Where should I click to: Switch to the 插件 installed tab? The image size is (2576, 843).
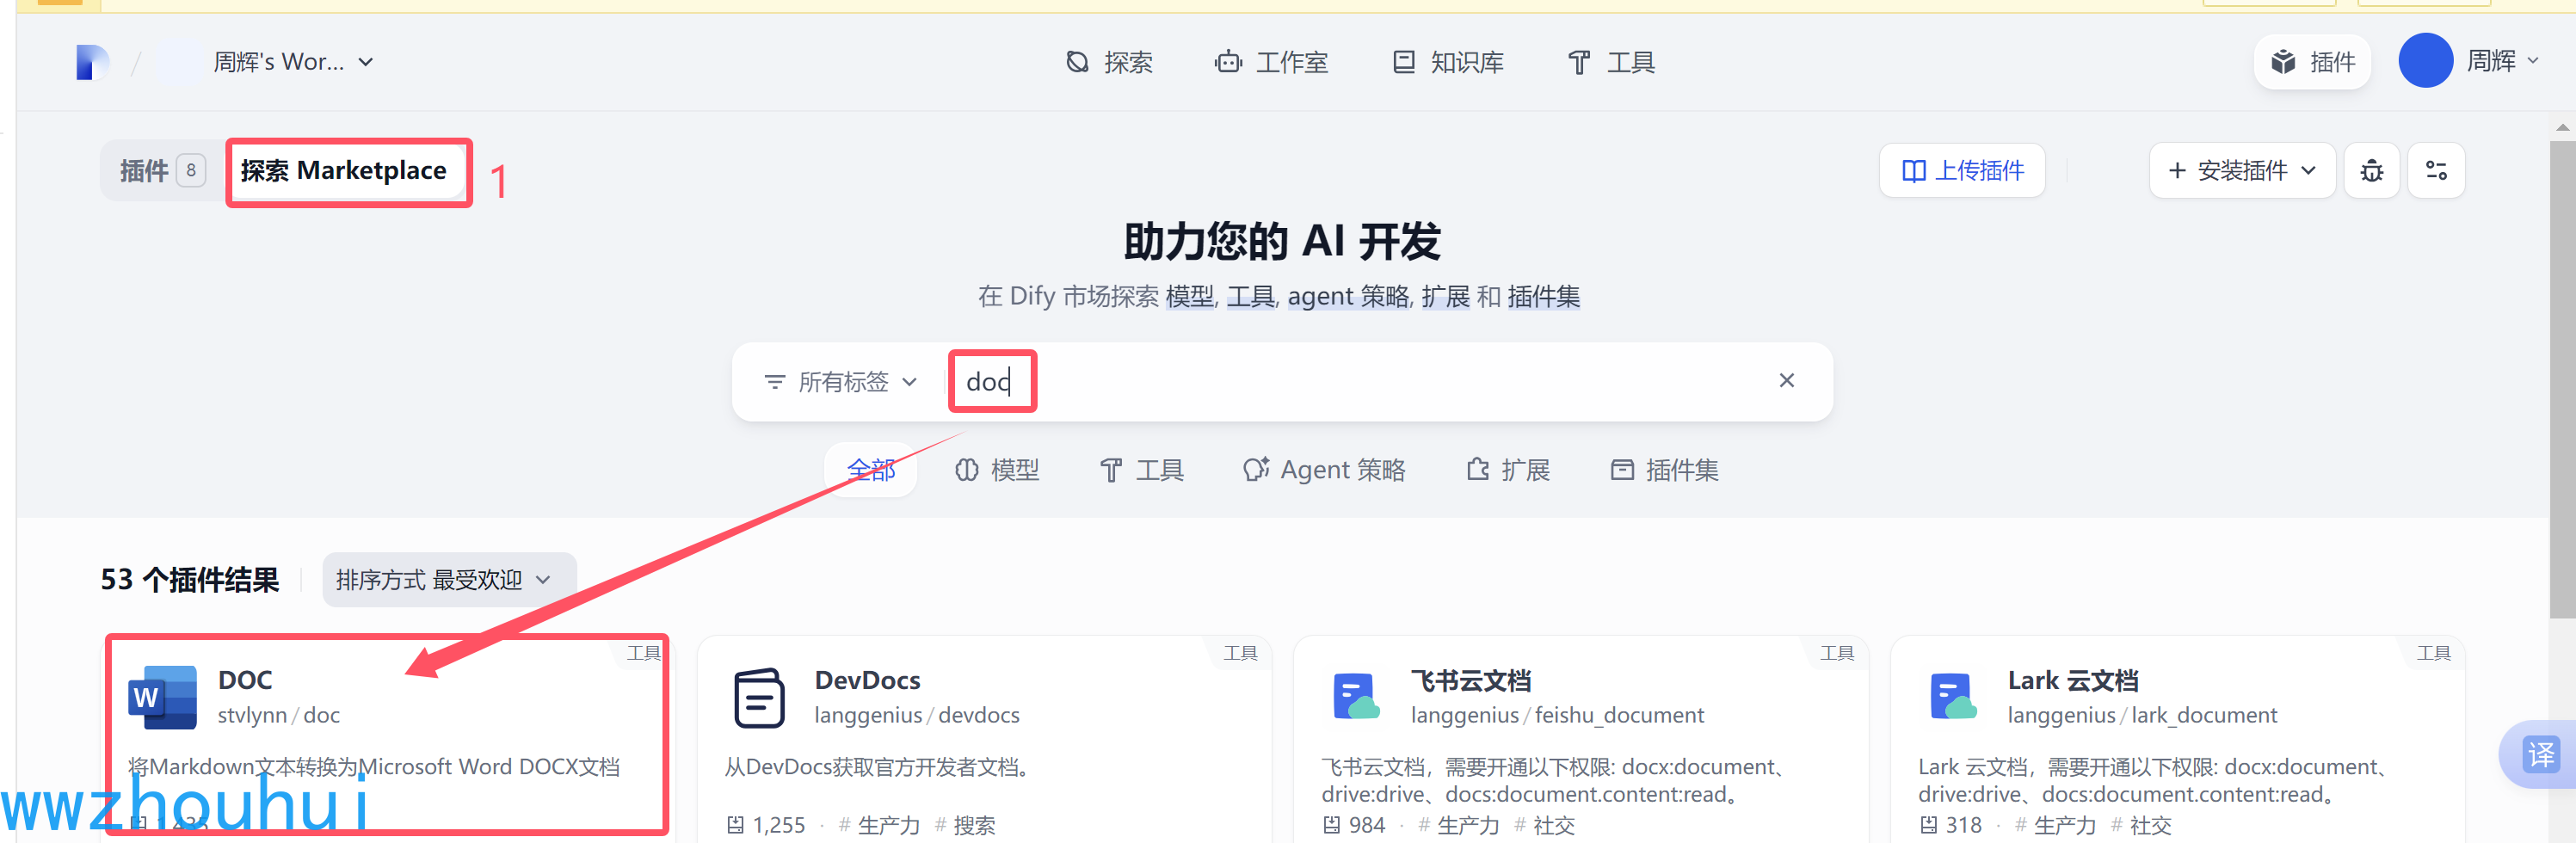(163, 171)
